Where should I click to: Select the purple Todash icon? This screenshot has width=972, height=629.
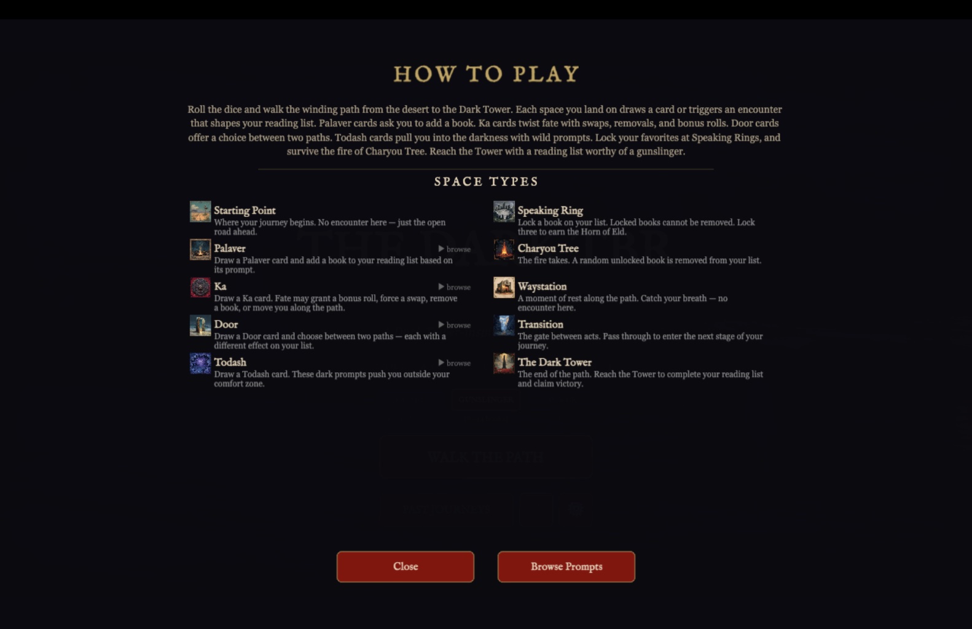click(x=200, y=364)
